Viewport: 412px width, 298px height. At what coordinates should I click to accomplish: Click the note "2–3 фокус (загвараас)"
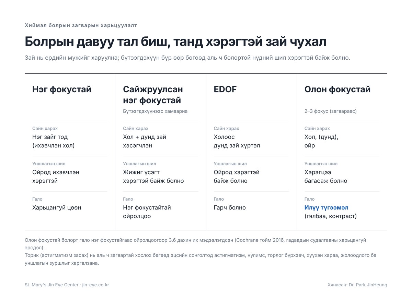click(x=331, y=111)
